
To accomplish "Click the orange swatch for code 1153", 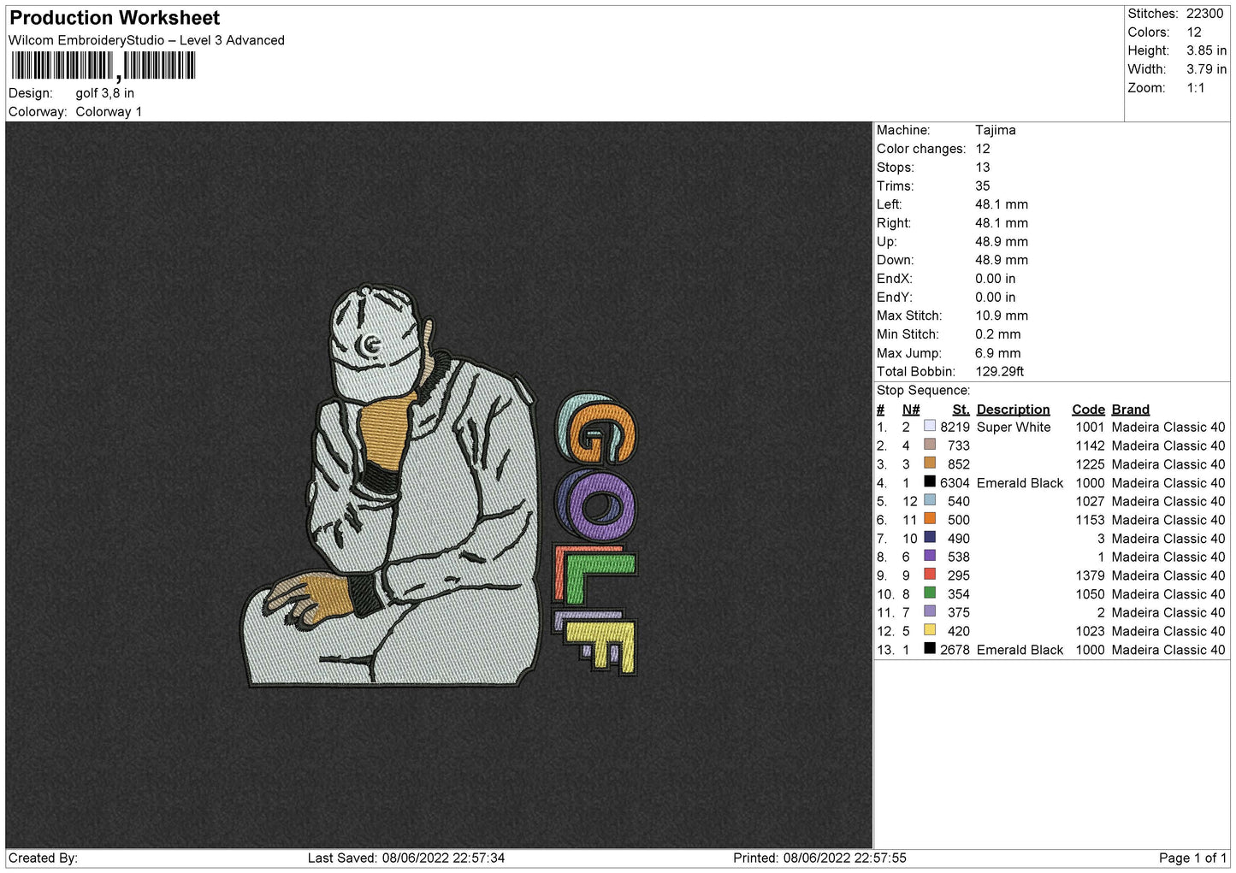I will coord(930,518).
